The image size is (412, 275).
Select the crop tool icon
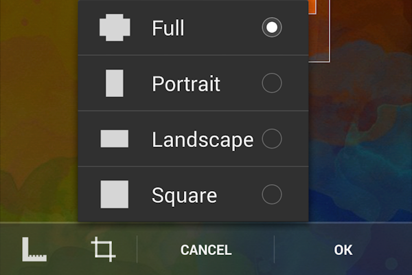pyautogui.click(x=104, y=249)
